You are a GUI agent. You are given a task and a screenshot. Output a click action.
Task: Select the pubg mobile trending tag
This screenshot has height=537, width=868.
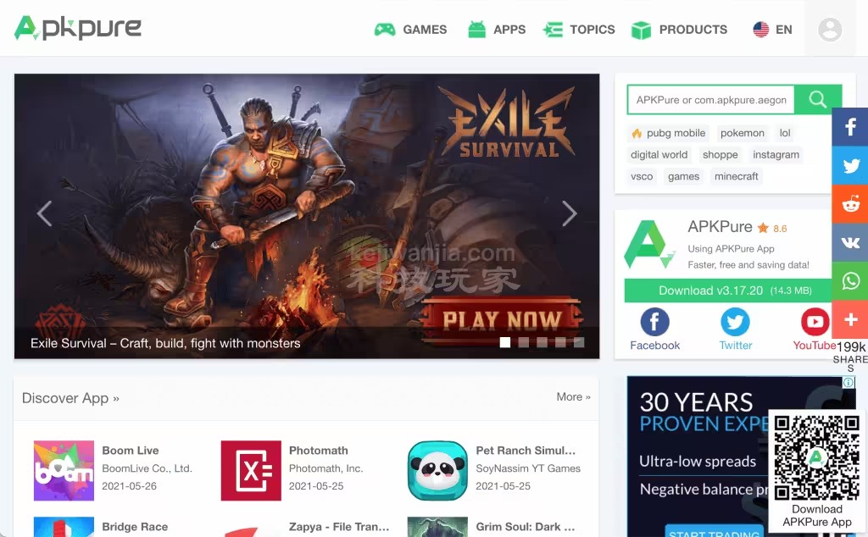[x=668, y=133]
